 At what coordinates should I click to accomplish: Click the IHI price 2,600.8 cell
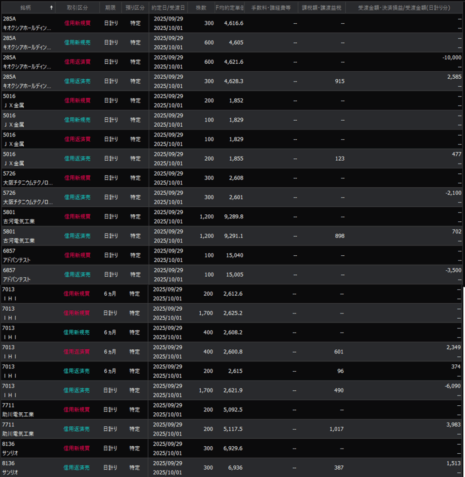(232, 352)
